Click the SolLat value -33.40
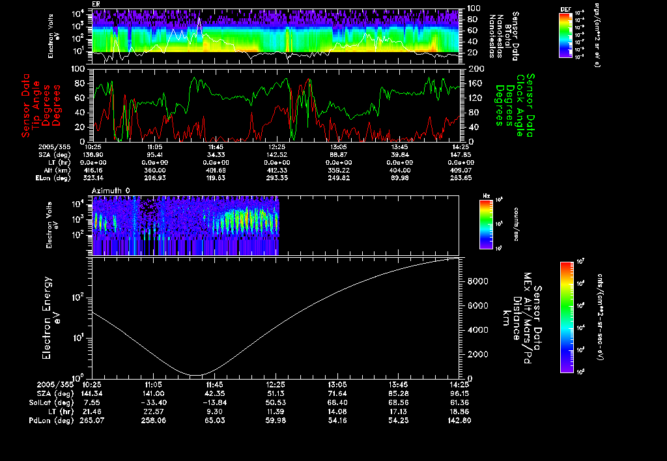Image resolution: width=667 pixels, height=461 pixels. click(154, 403)
